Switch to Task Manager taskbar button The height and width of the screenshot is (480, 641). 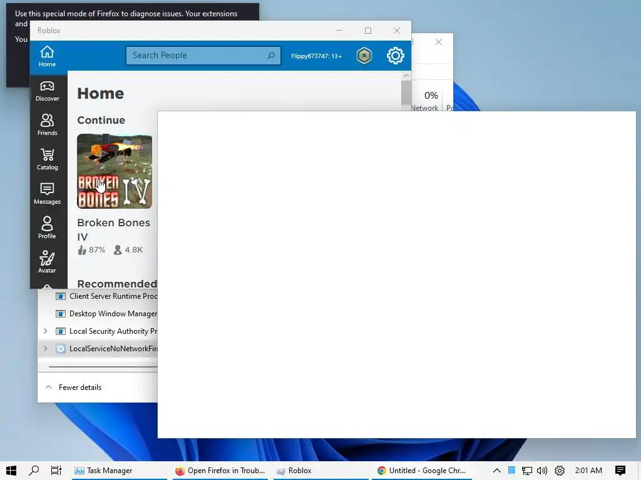120,471
